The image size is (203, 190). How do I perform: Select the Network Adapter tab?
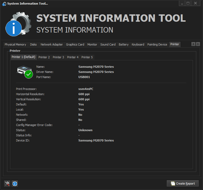coord(52,44)
